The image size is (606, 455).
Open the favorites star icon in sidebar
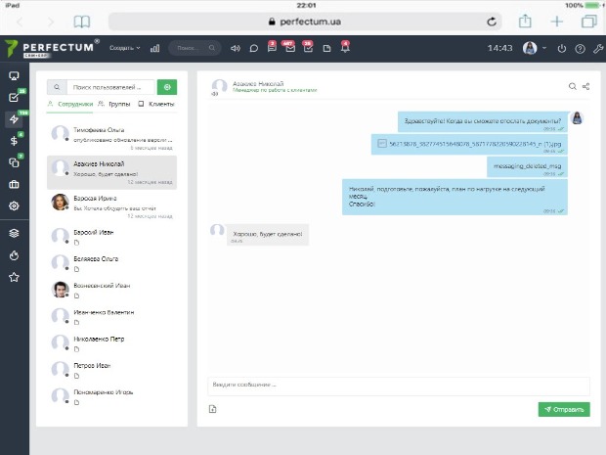(x=14, y=277)
